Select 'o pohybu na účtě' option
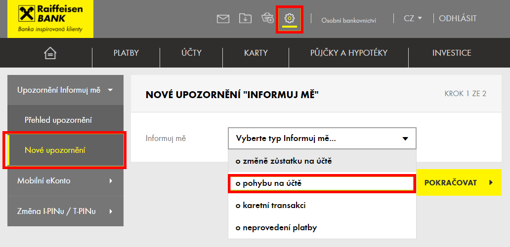This screenshot has width=510, height=247. tap(321, 183)
